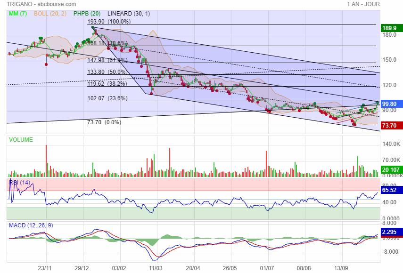403x273 pixels.
Task: Click the 119.62 (38.2%) Fibonacci label
Action: coord(107,84)
